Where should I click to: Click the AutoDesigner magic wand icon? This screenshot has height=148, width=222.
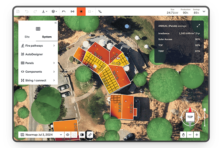(x=23, y=54)
